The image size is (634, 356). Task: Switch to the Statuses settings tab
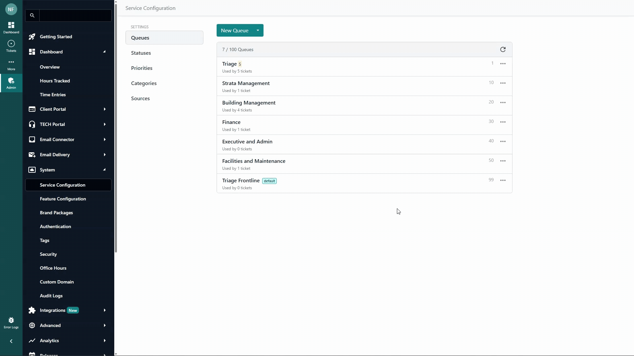point(141,53)
